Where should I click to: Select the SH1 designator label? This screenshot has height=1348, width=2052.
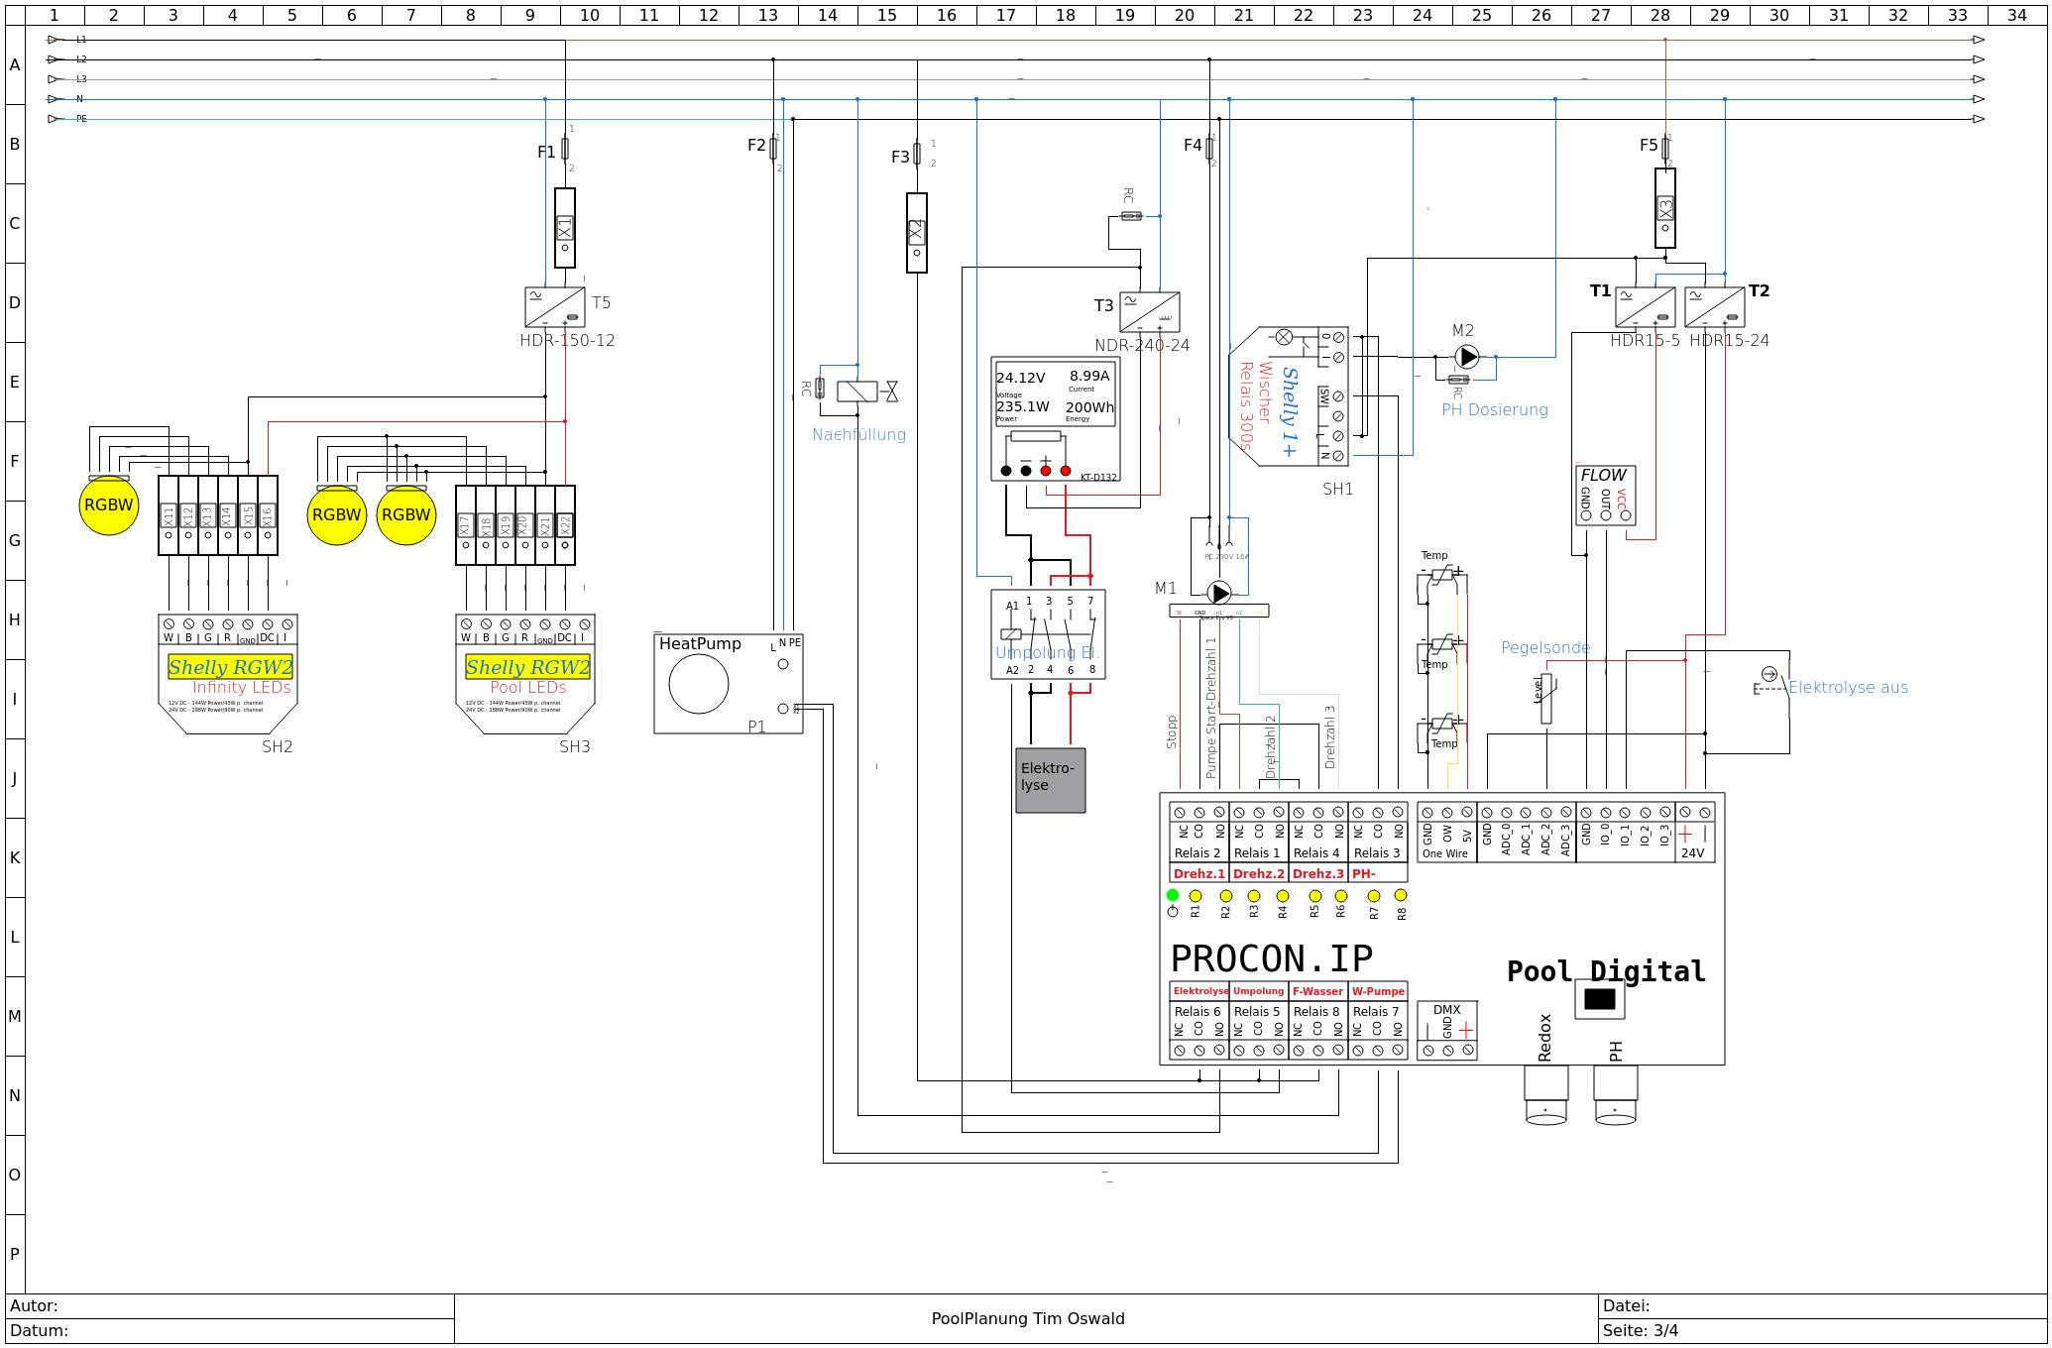click(x=1337, y=489)
